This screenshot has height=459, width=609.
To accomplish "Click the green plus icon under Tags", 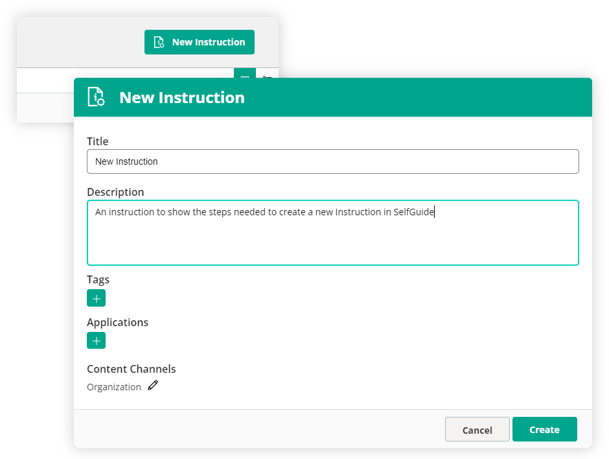I will 96,298.
